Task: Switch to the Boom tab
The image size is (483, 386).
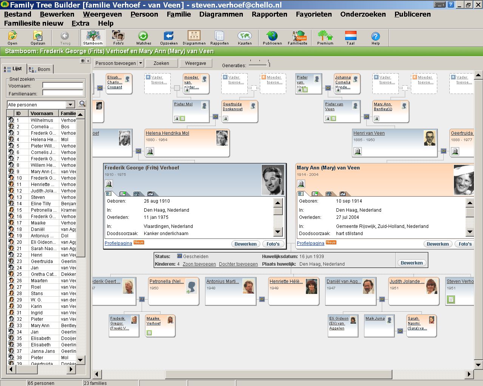Action: [40, 69]
